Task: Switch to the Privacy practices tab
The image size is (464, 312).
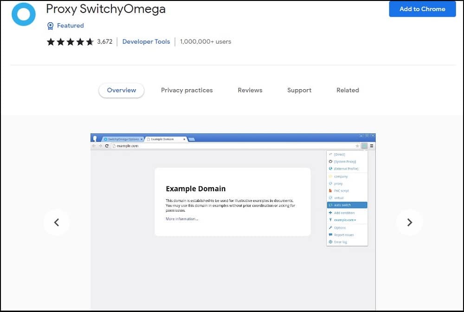Action: pos(187,90)
